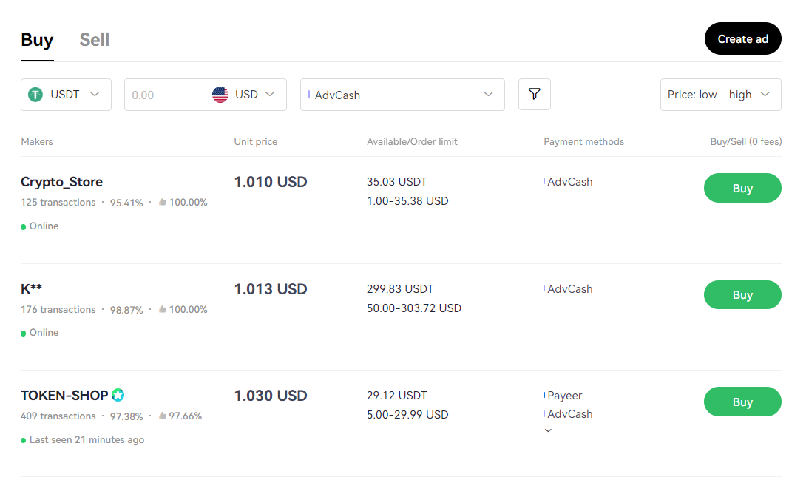Expand TOKEN-SHOP payment methods chevron
This screenshot has width=789, height=480.
pyautogui.click(x=549, y=430)
